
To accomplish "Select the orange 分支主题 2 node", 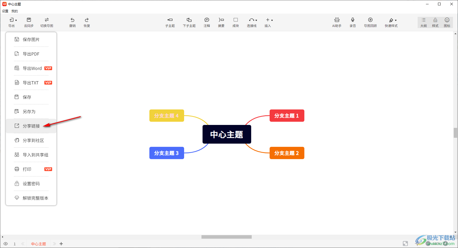I will coord(287,153).
